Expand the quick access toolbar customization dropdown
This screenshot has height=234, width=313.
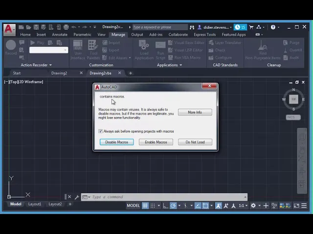click(x=95, y=27)
